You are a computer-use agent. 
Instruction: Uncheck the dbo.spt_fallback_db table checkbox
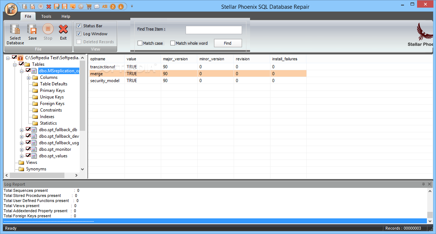(x=28, y=129)
